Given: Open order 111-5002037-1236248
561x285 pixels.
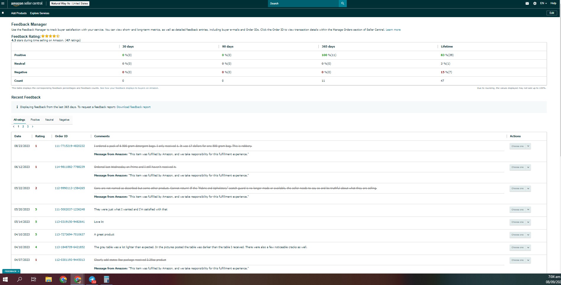Looking at the screenshot, I should coord(70,209).
